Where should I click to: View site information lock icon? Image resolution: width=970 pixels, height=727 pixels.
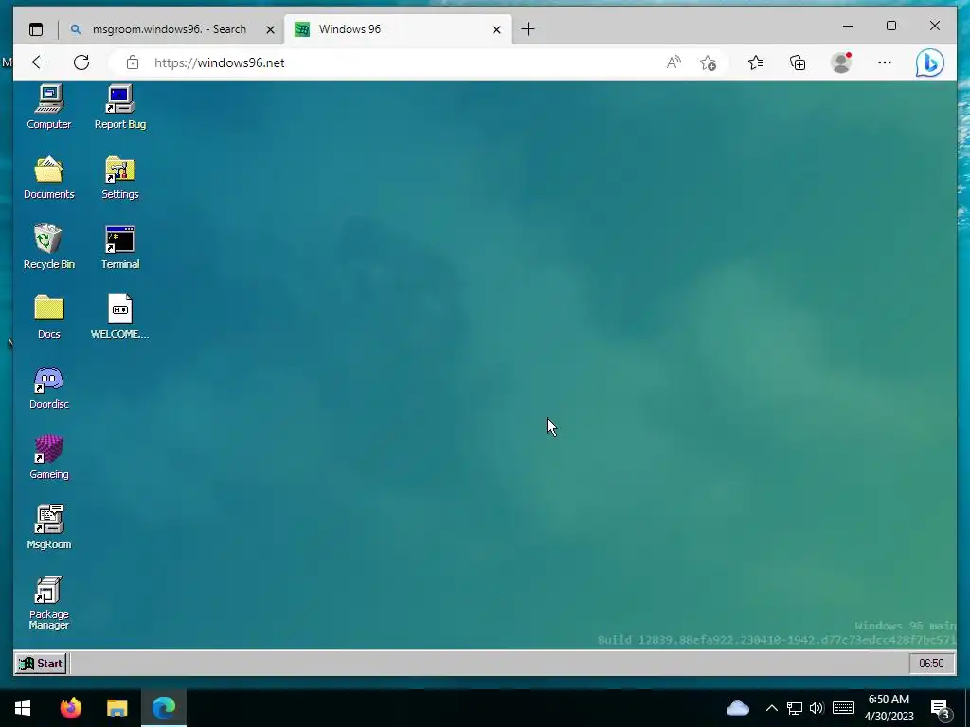tap(133, 62)
